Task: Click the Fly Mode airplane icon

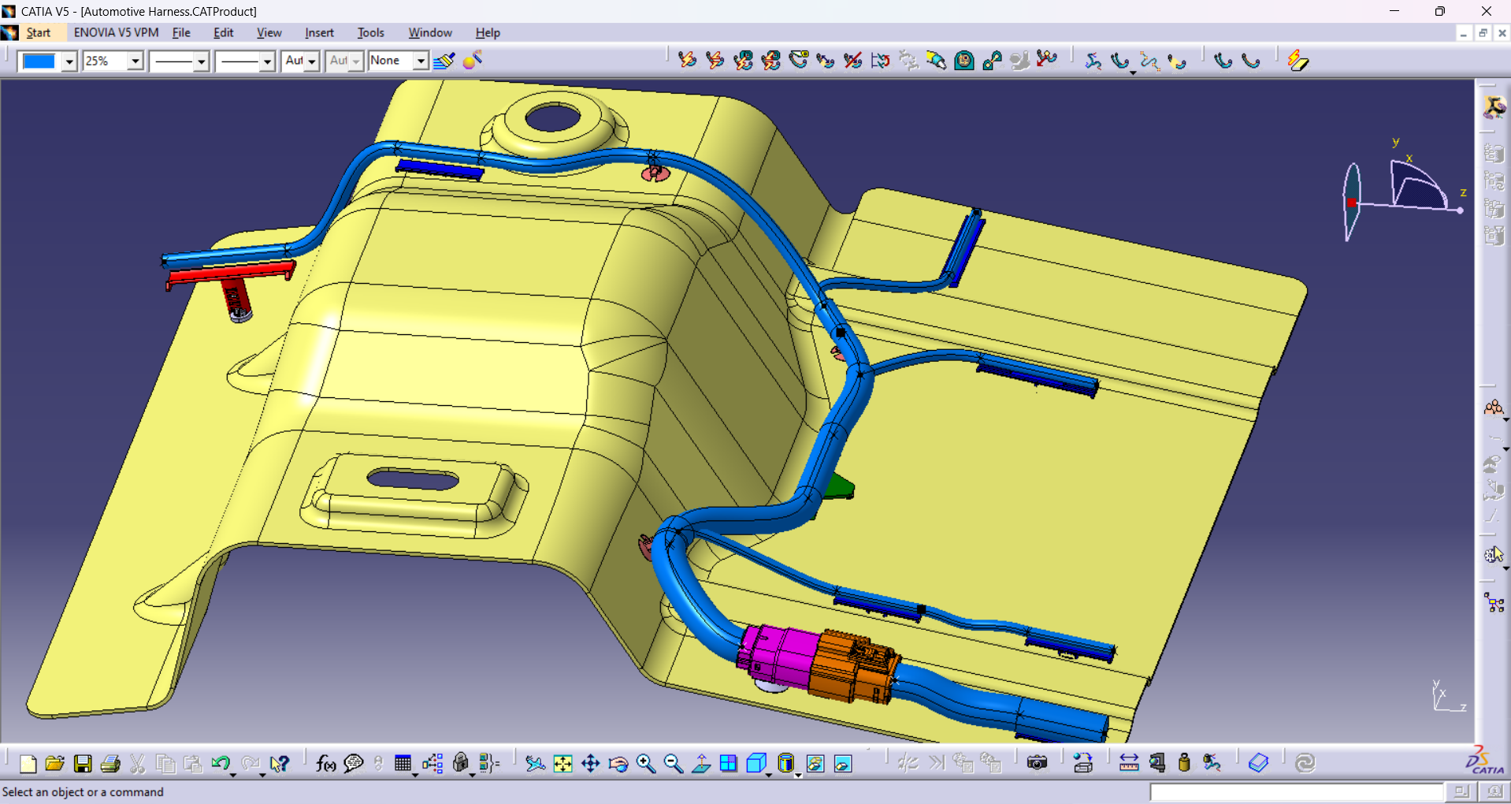Action: click(x=535, y=763)
